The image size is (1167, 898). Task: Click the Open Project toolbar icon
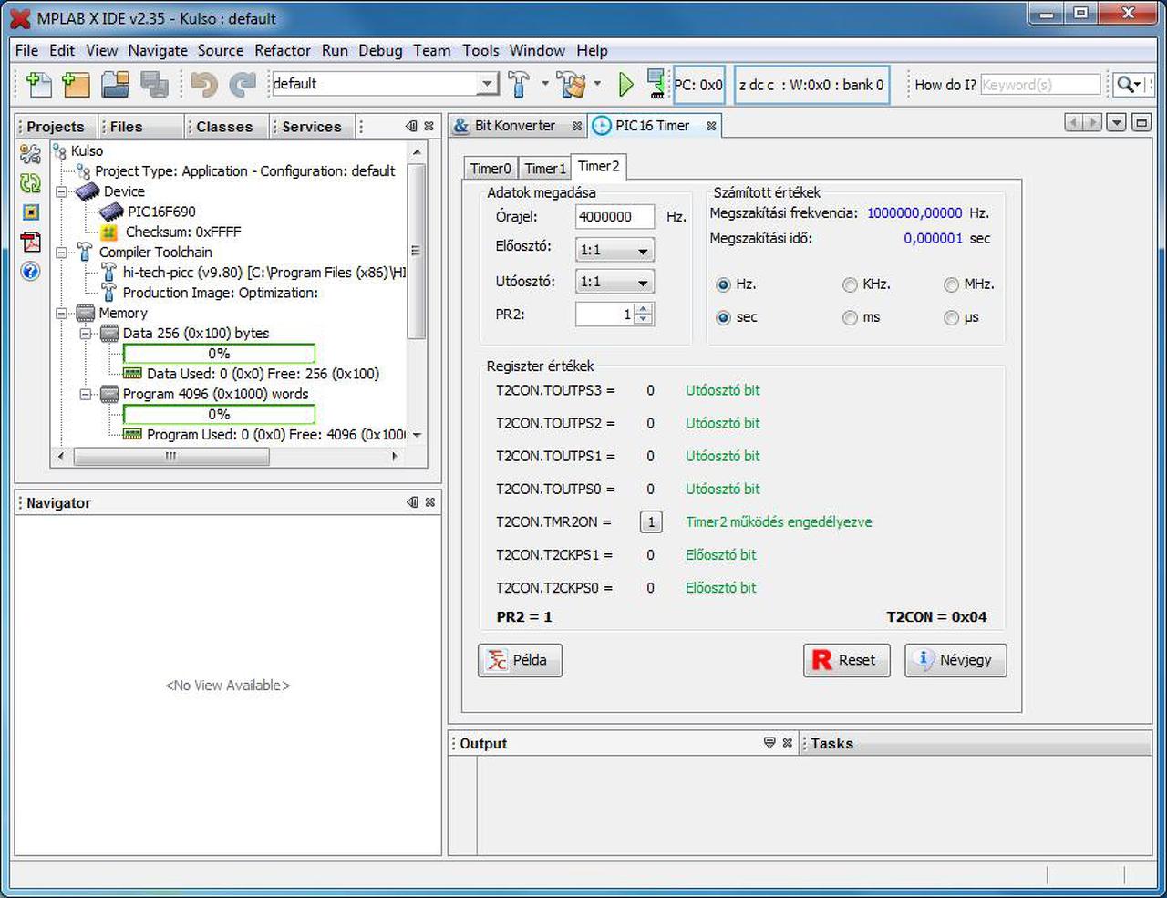coord(115,84)
